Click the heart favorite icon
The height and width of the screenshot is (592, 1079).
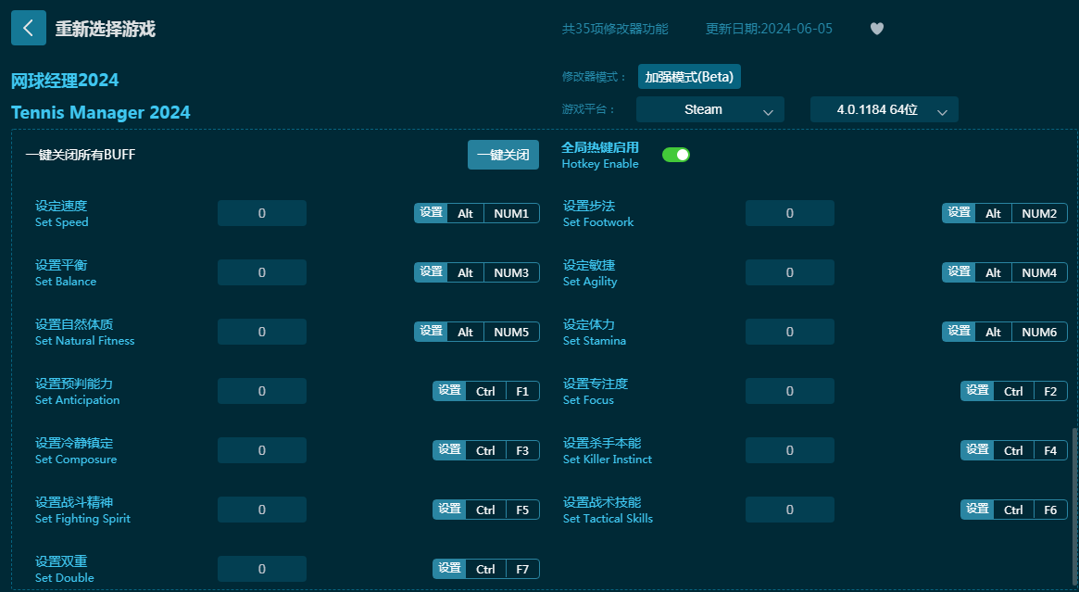pyautogui.click(x=877, y=29)
